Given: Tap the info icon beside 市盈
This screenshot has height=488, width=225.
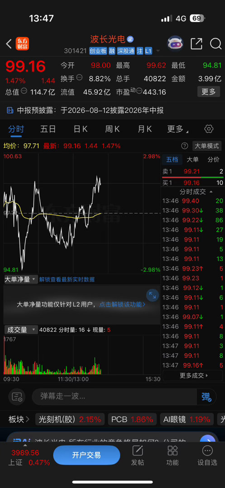Looking at the screenshot, I should [x=139, y=91].
